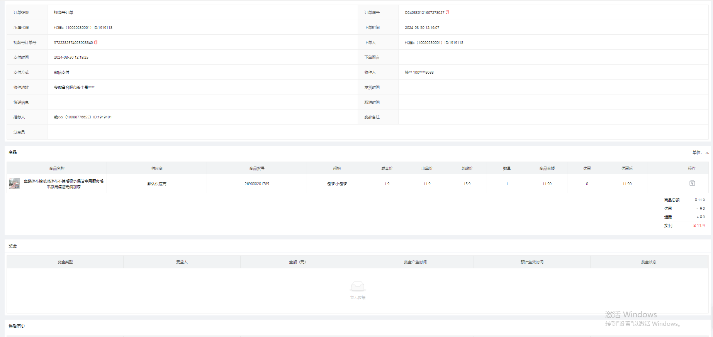
Task: Click the action icon in the 操作 column
Action: 692,183
